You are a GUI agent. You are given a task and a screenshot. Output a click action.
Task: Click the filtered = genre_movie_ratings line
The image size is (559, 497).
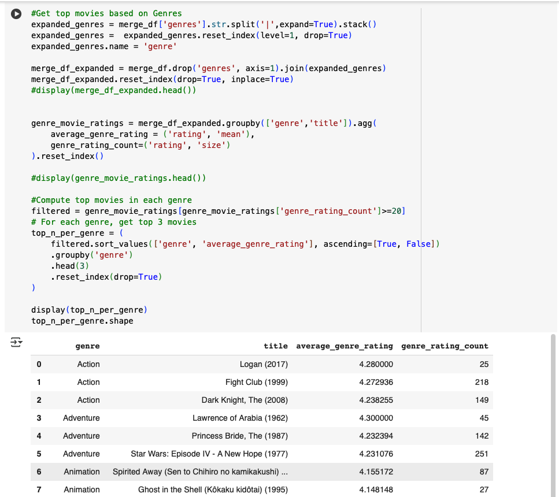tap(218, 211)
